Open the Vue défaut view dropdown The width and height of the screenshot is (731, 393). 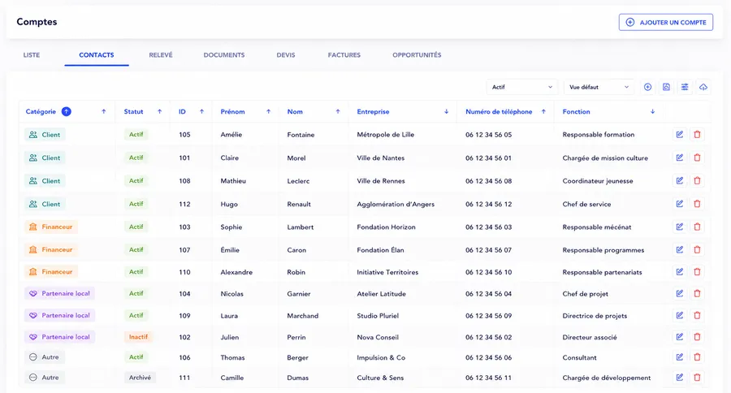599,87
